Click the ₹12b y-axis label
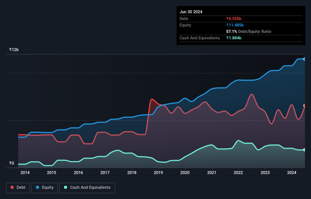Image resolution: width=311 pixels, height=199 pixels. [14, 50]
